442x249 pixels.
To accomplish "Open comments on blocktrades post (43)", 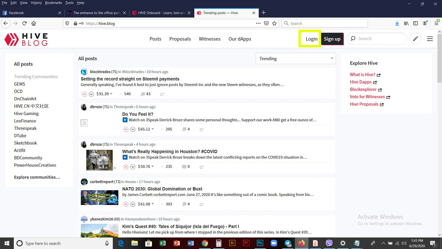I will click(x=145, y=94).
